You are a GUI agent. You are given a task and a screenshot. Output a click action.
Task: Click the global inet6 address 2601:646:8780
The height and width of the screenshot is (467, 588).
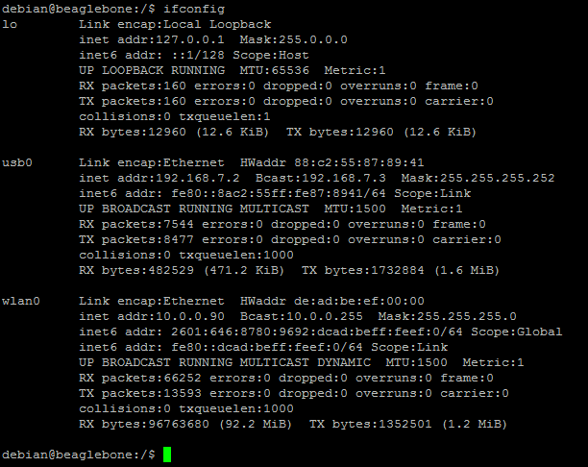point(316,332)
